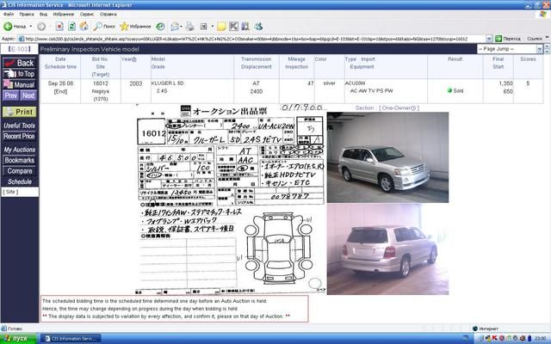
Task: Open the Справка menu
Action: (108, 15)
